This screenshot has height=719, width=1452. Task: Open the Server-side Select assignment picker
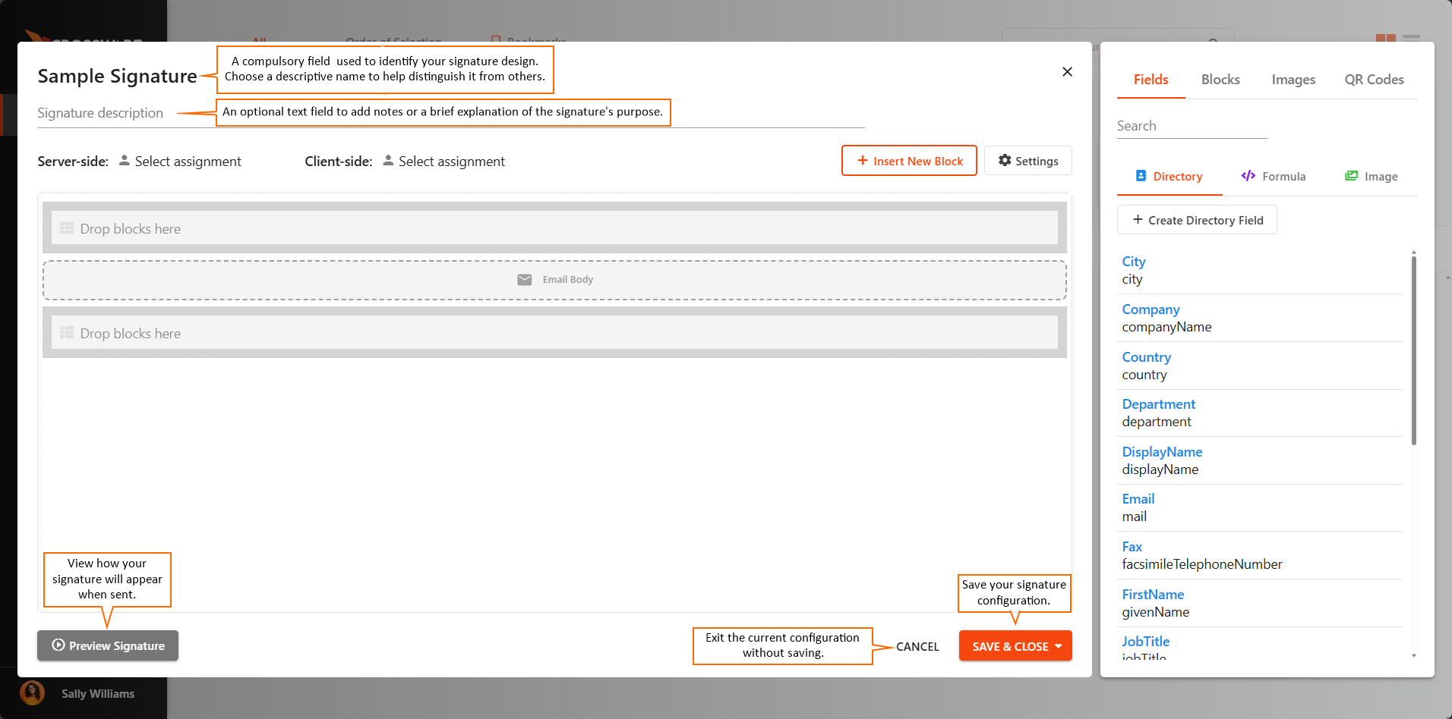pos(188,160)
